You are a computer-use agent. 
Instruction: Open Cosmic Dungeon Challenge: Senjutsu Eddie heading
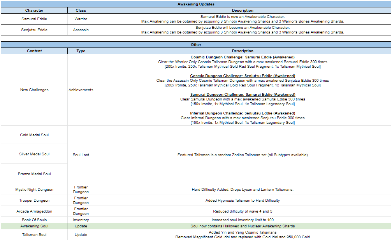tap(243, 76)
